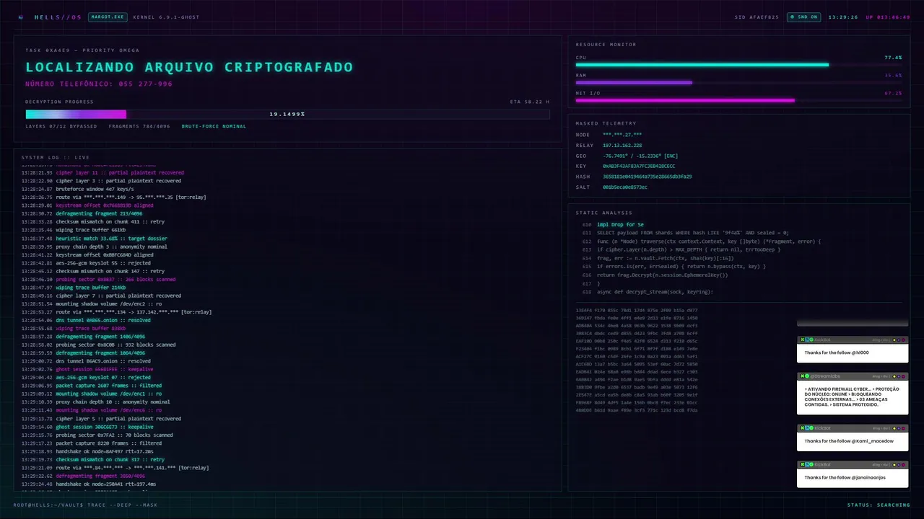Click the LAYERS 07/12 BYPASSED label
The image size is (924, 519).
point(61,126)
